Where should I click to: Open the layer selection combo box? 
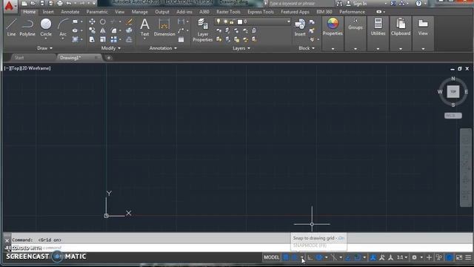(253, 22)
